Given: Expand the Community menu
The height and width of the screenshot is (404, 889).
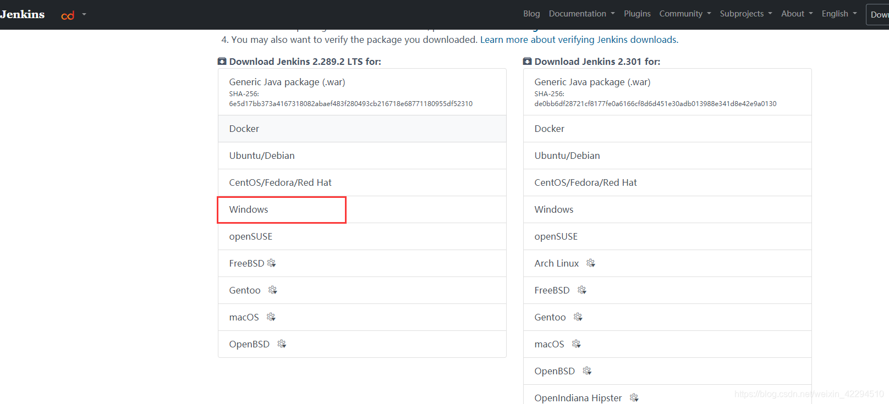Looking at the screenshot, I should [685, 14].
